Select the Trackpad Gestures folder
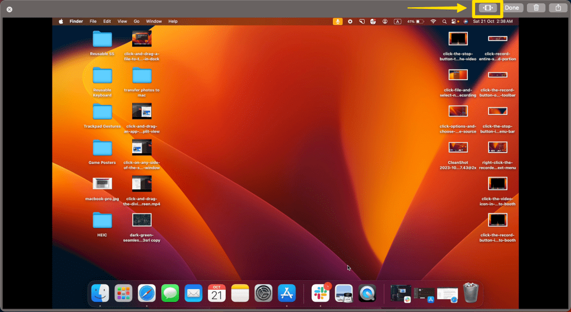This screenshot has width=571, height=312. click(103, 116)
